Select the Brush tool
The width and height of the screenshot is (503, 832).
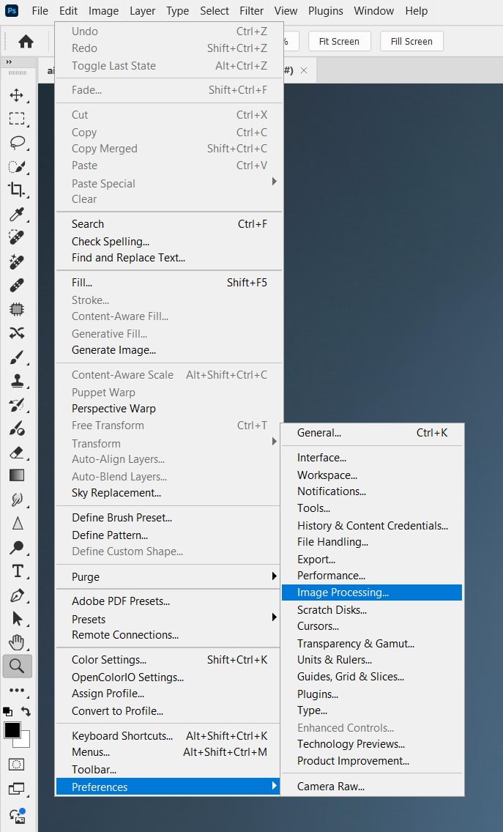[x=17, y=357]
